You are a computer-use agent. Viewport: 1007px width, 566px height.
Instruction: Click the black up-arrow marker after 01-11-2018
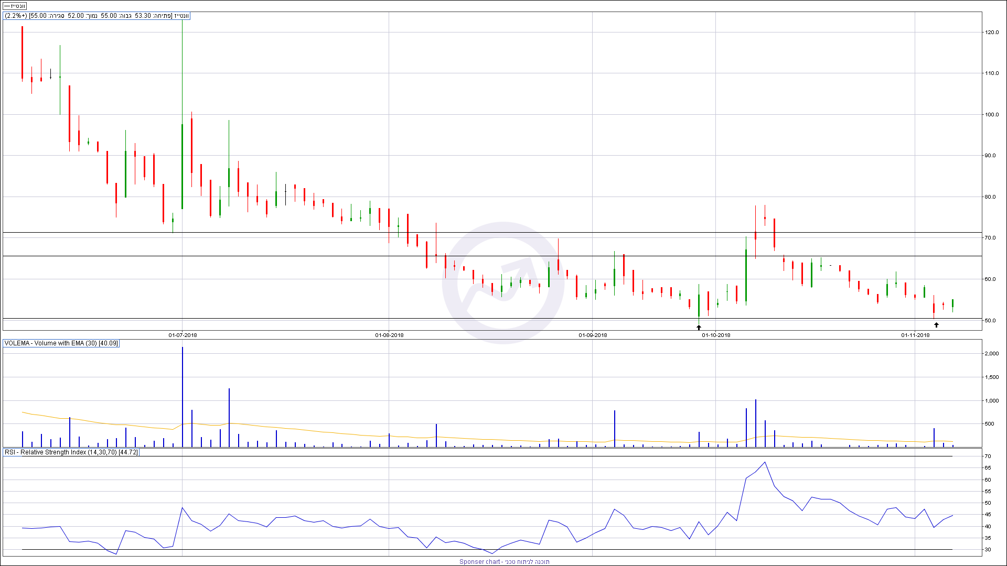[x=936, y=325]
